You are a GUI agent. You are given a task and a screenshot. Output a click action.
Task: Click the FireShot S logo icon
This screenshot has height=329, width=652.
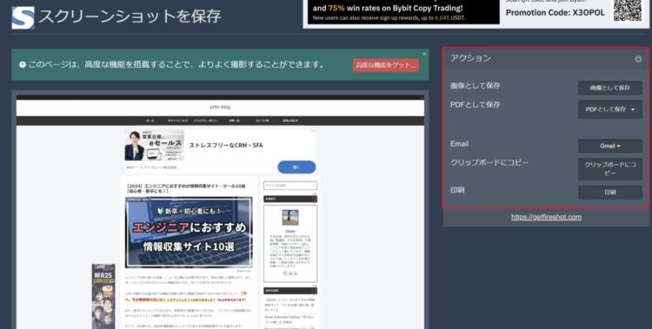(x=23, y=17)
